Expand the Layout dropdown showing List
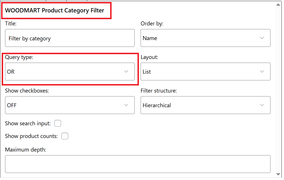This screenshot has width=284, height=180. pyautogui.click(x=205, y=71)
